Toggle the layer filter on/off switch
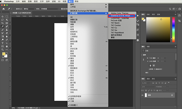 click(169, 83)
